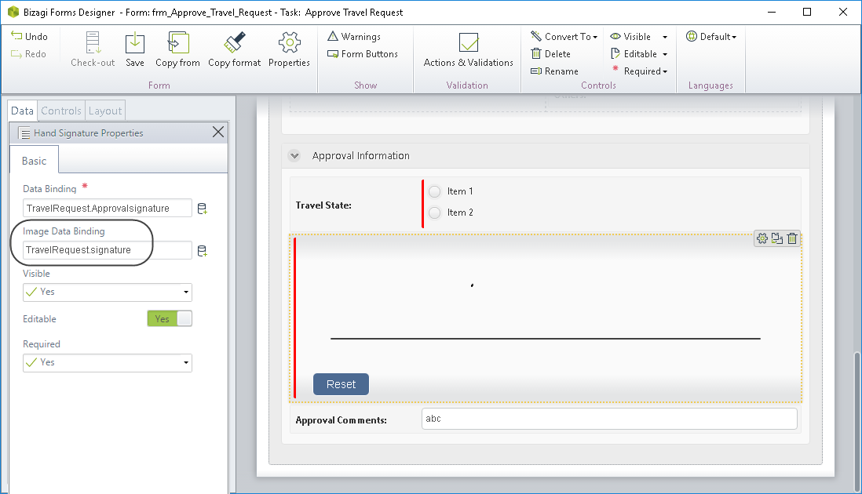Click the Hand Signature Properties list icon
This screenshot has width=862, height=494.
(25, 133)
